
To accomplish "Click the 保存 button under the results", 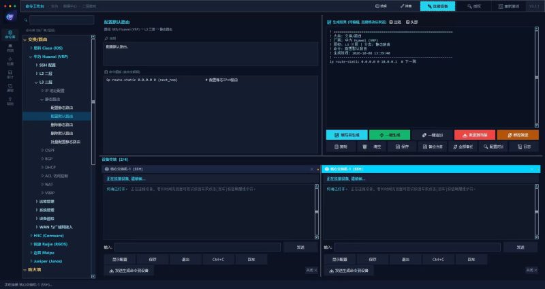I will coord(402,147).
